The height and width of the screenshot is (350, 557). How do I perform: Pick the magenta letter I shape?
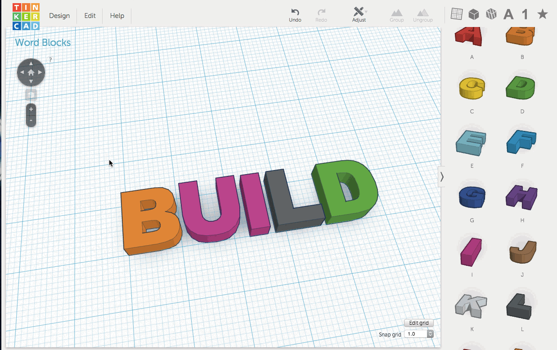pyautogui.click(x=471, y=251)
